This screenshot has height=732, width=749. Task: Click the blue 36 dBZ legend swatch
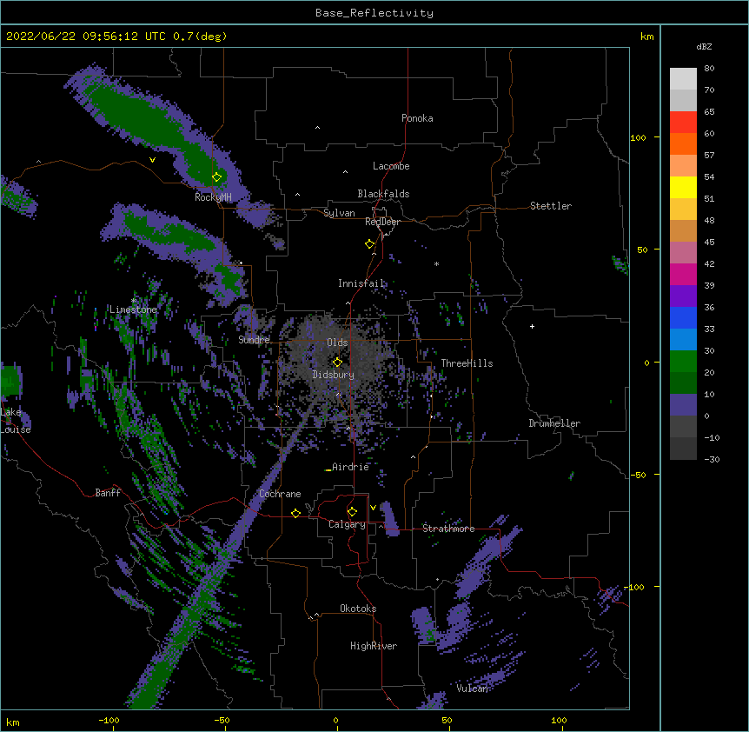coord(683,317)
